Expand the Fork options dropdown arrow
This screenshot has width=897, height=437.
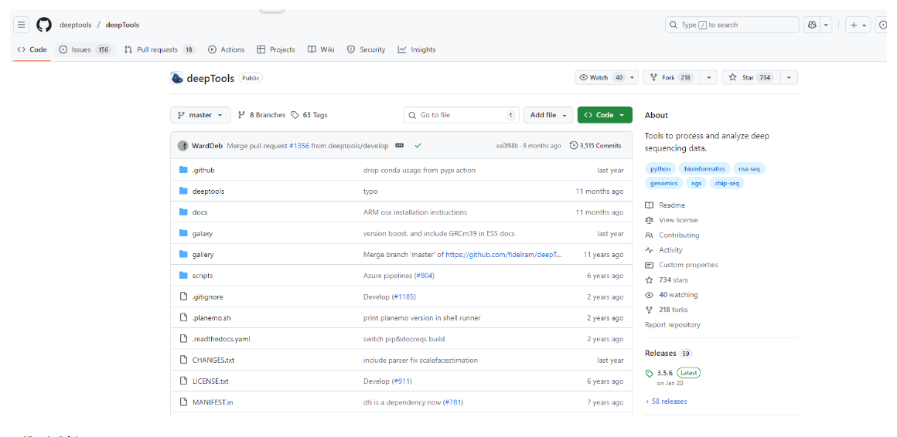click(709, 78)
